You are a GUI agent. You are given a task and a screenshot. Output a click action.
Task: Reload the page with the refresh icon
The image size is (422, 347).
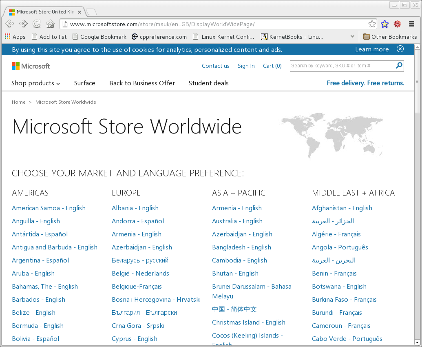[37, 24]
